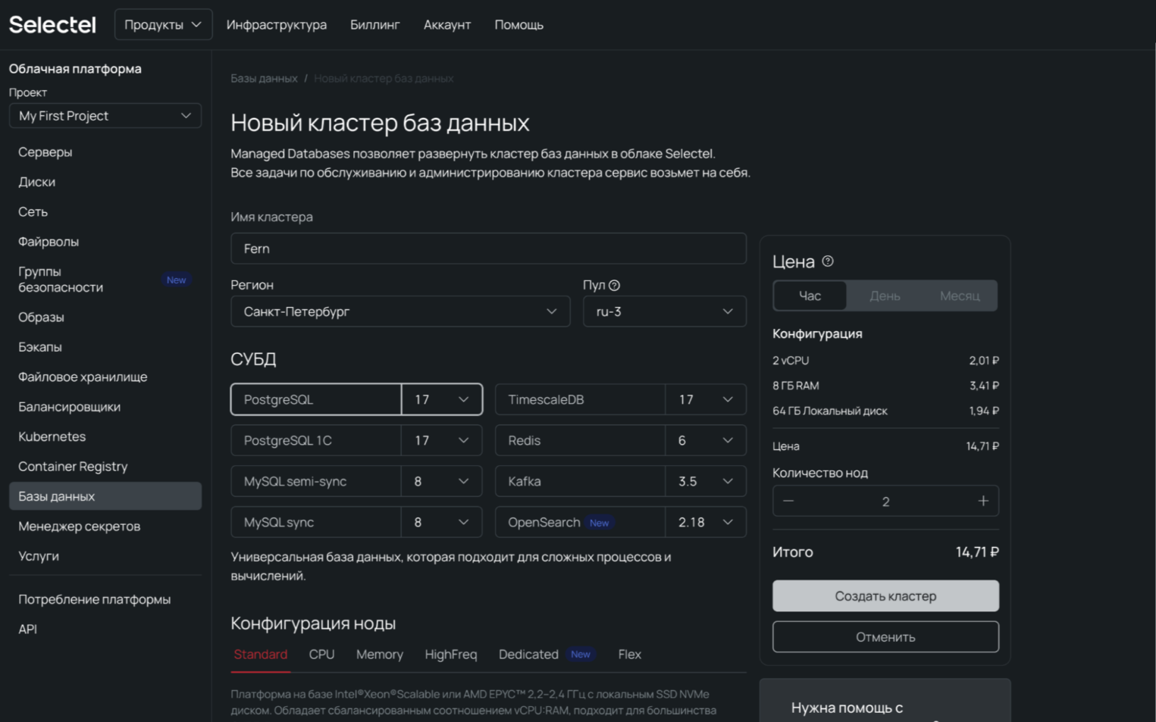Click the Имя кластера input field
This screenshot has height=722, width=1156.
[487, 248]
